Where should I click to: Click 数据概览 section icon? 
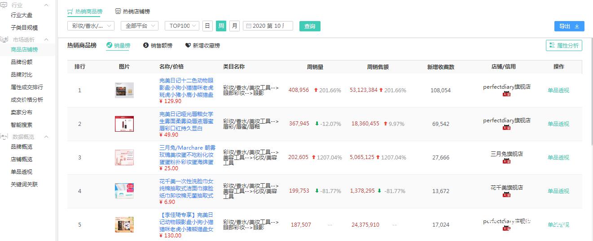click(x=4, y=137)
